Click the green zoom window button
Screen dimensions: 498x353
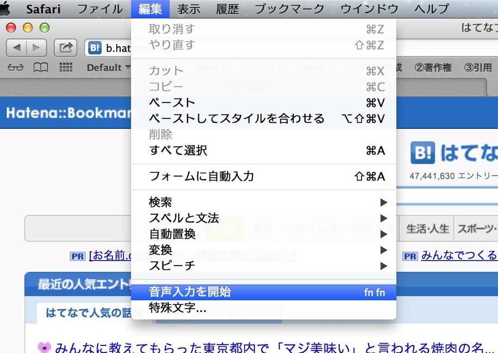(44, 28)
